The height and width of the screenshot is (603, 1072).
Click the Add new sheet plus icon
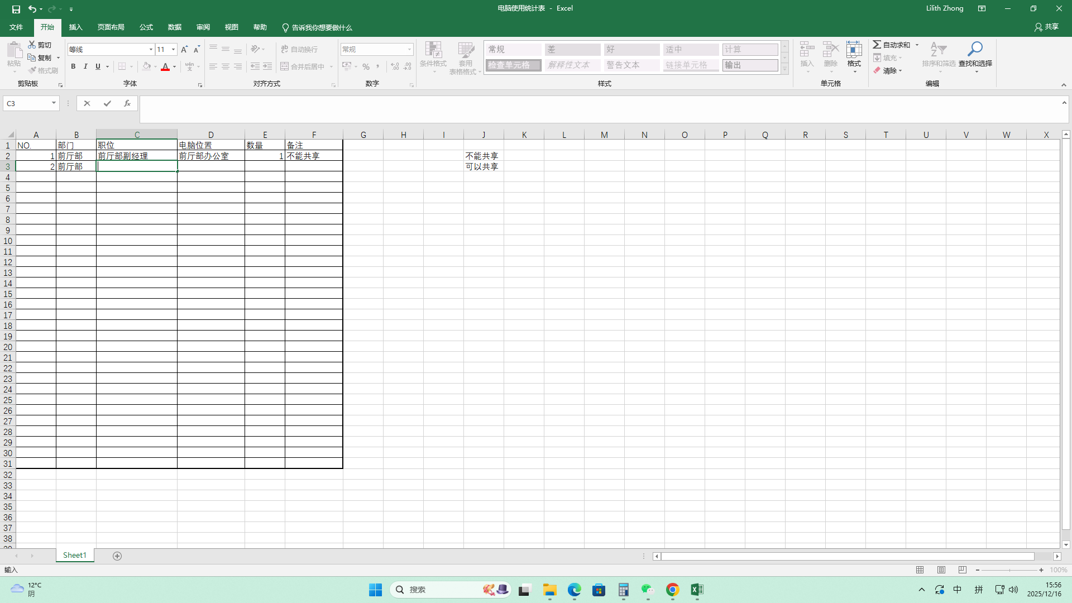pyautogui.click(x=117, y=556)
